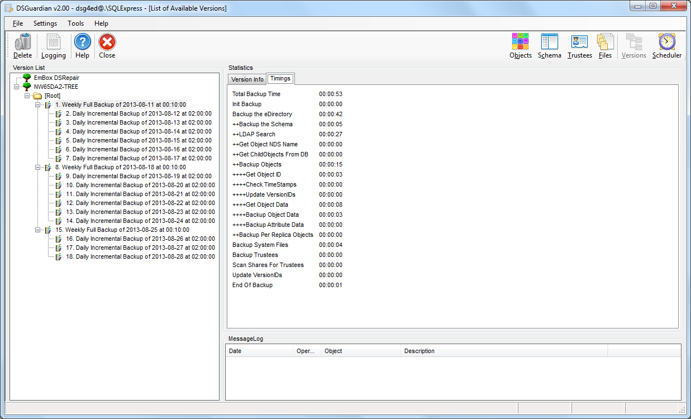This screenshot has height=419, width=691.
Task: Select 17. Daily Incremental Backup of 2013-08-27
Action: tap(140, 247)
